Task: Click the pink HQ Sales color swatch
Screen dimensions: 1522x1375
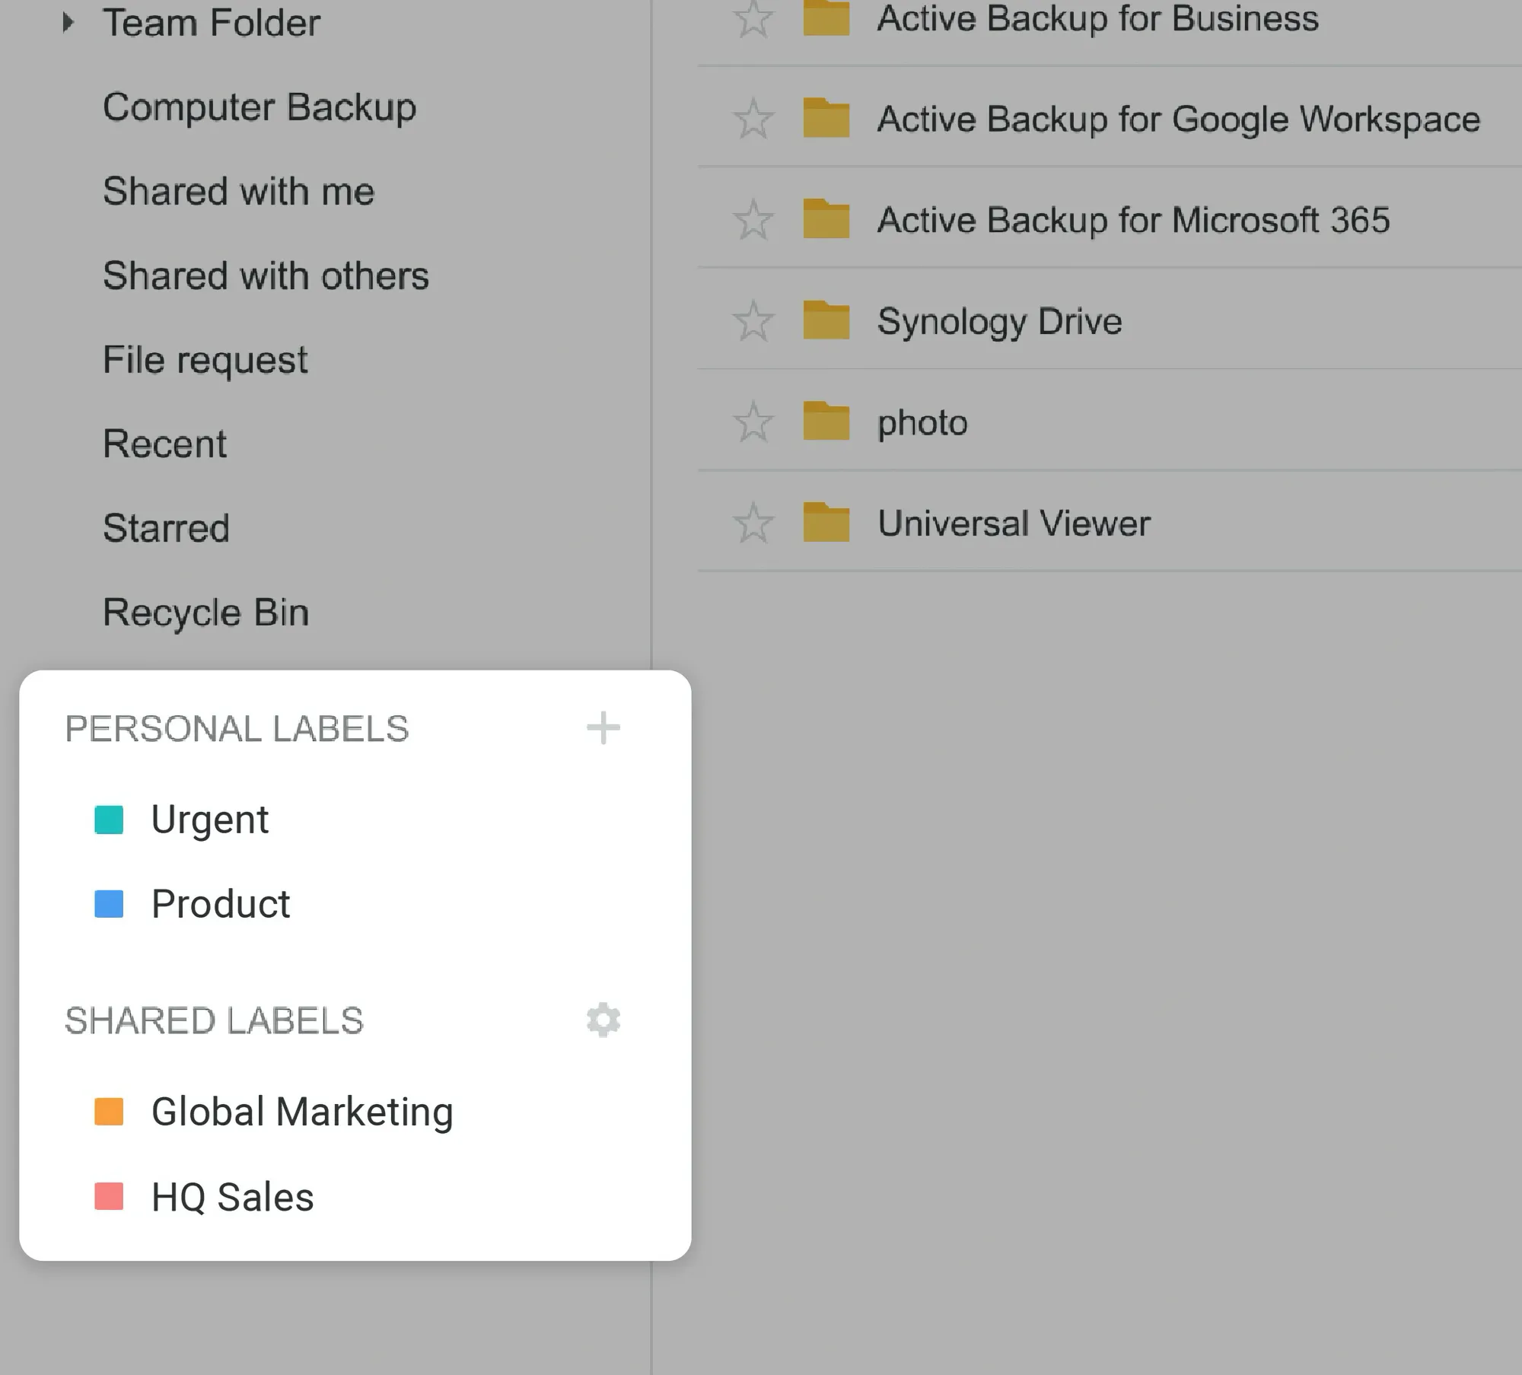Action: [x=109, y=1196]
